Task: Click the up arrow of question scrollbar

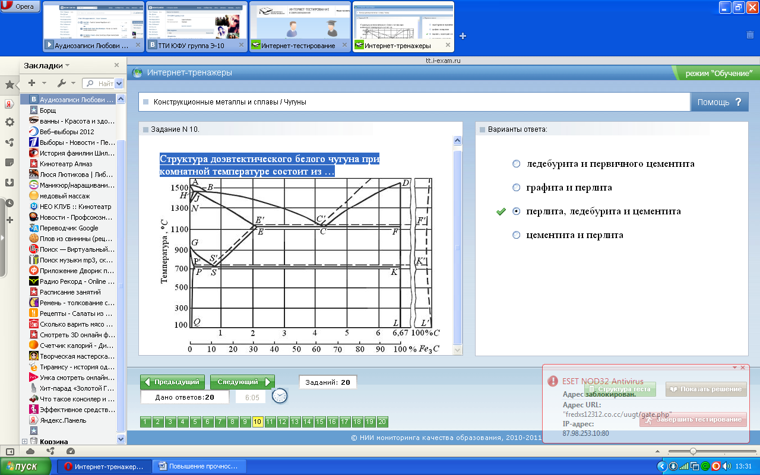Action: point(457,141)
